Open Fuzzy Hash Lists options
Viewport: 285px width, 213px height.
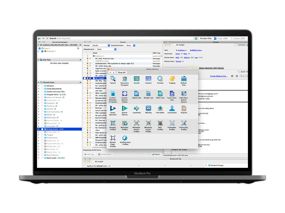172,94
